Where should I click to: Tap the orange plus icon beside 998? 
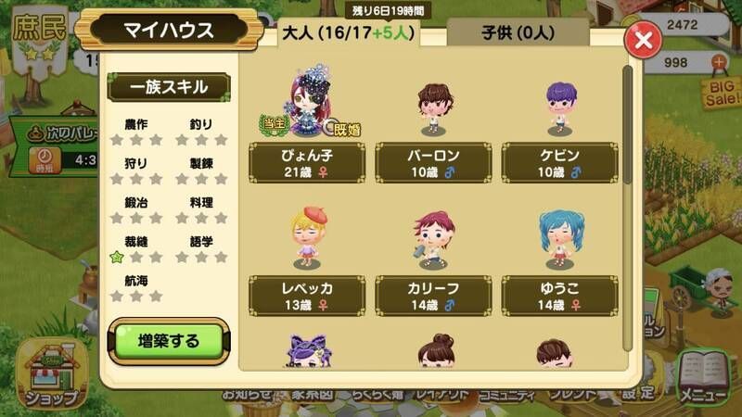tap(718, 62)
